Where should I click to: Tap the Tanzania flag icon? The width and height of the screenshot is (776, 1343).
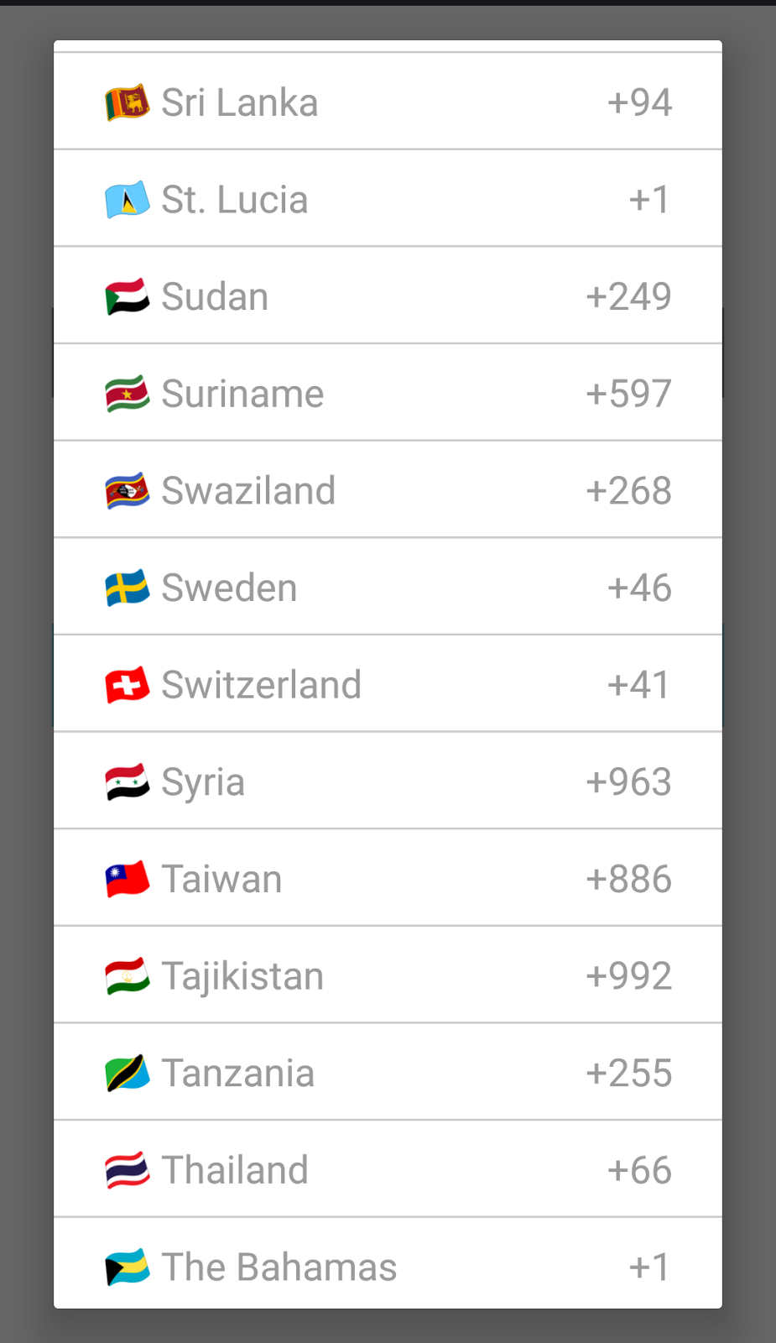[x=128, y=1073]
